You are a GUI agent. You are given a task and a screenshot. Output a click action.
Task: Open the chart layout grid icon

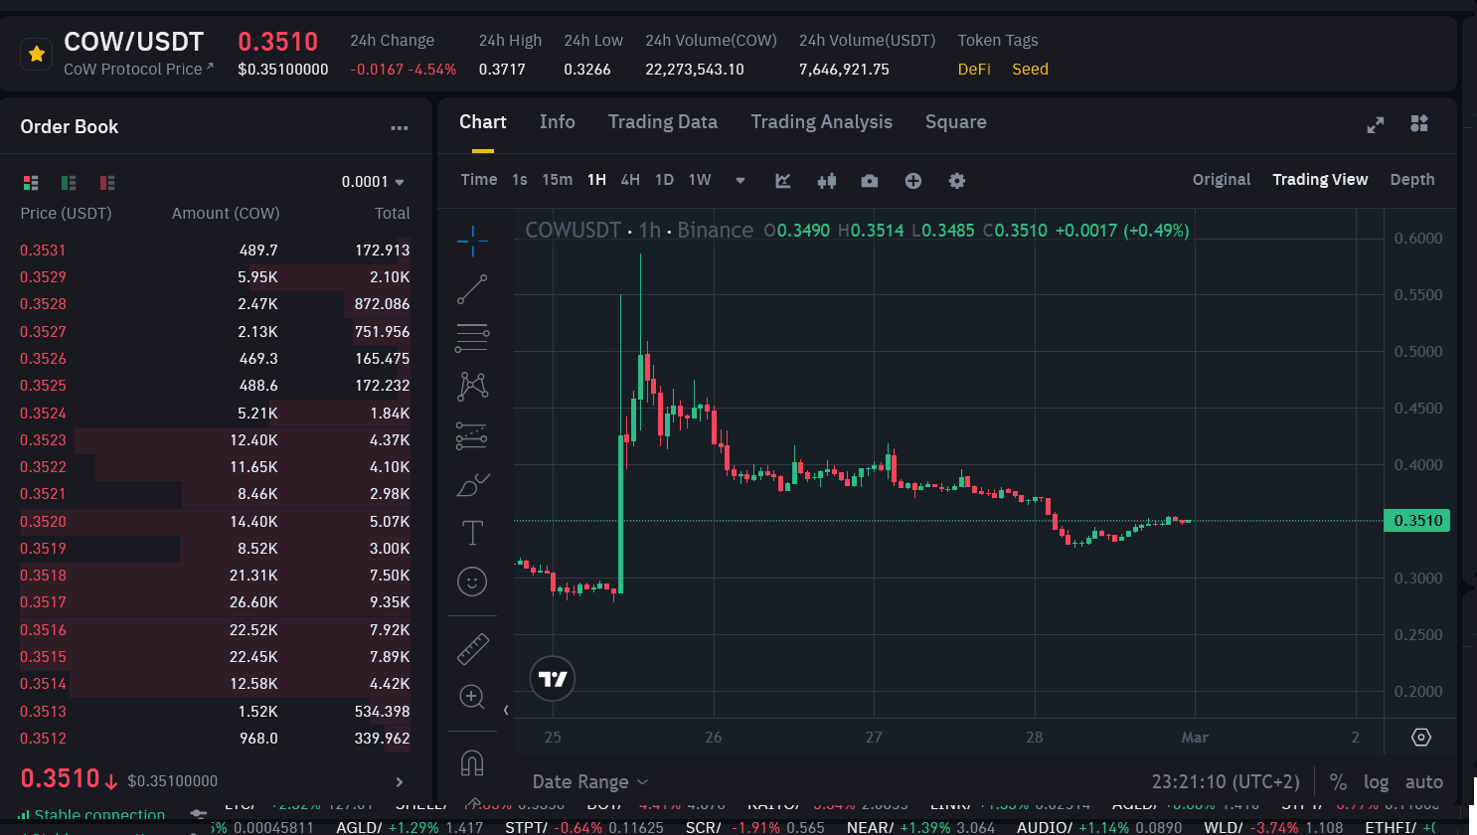(x=1419, y=123)
